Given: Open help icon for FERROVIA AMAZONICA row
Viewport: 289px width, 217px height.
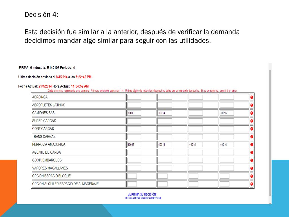Looking at the screenshot, I should pyautogui.click(x=251, y=145).
